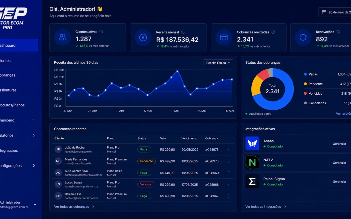Click the JR avatar for João da Rocha
Viewport: 351px width, 219px height.
click(58, 149)
